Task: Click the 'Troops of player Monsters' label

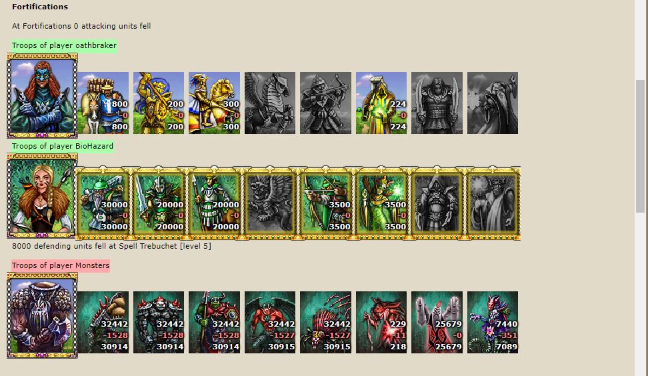Action: point(61,265)
